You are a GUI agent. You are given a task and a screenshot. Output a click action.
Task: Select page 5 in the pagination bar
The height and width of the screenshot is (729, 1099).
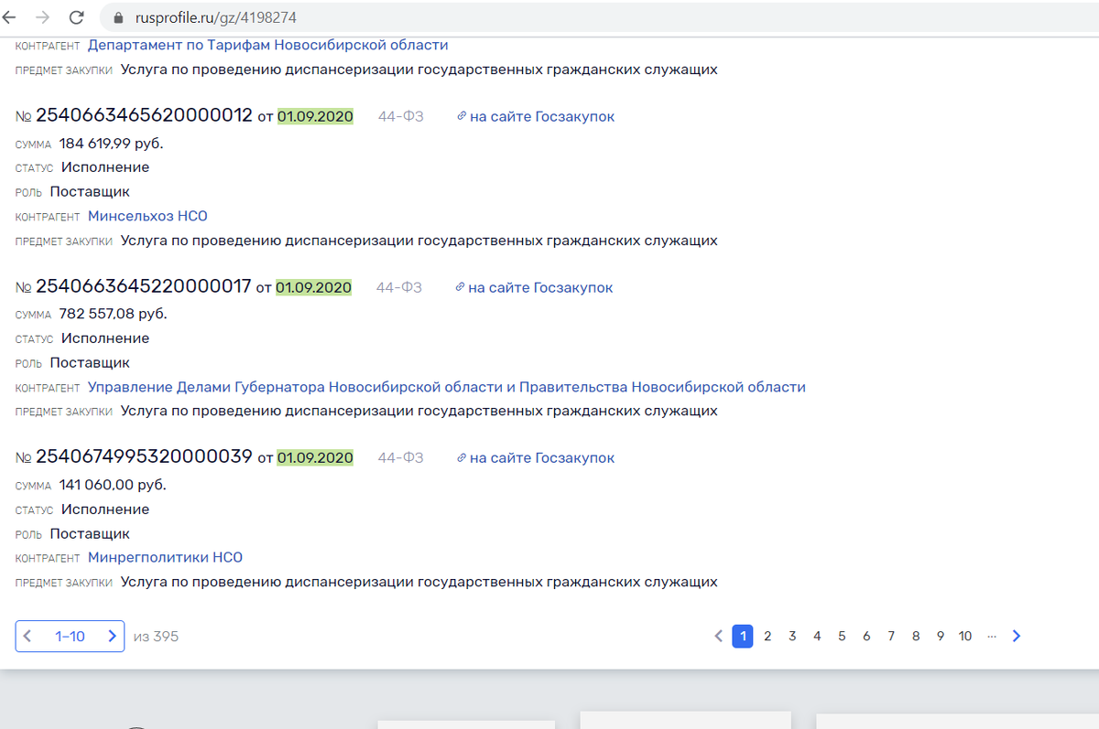[842, 635]
